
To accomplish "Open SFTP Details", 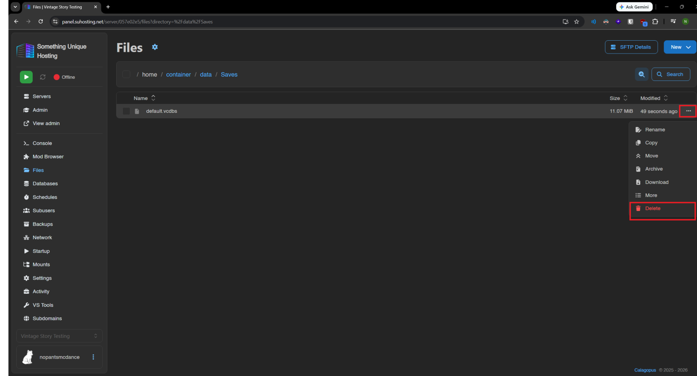I will coord(631,47).
